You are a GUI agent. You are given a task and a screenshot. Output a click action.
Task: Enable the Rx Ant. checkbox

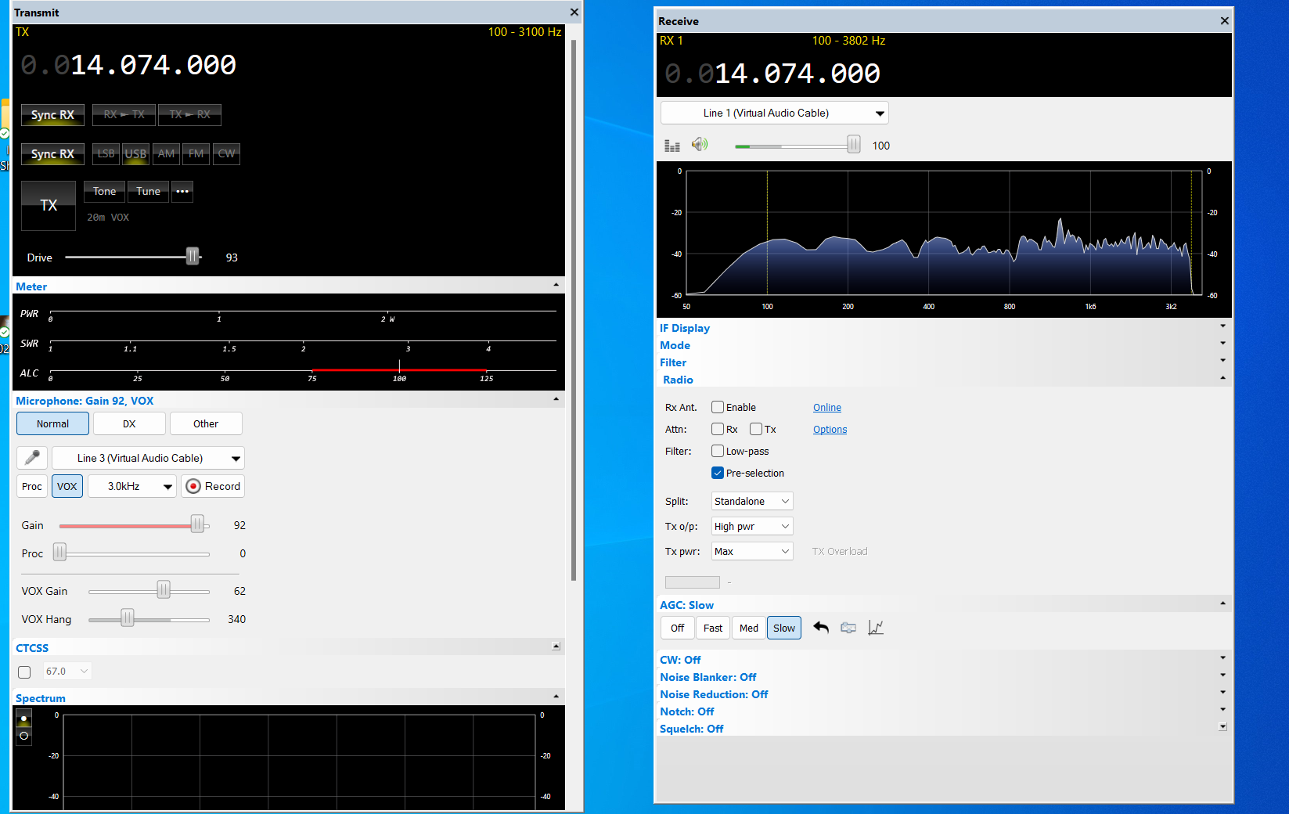pos(718,407)
